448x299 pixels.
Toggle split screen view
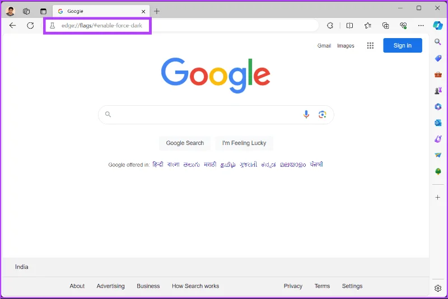click(349, 26)
